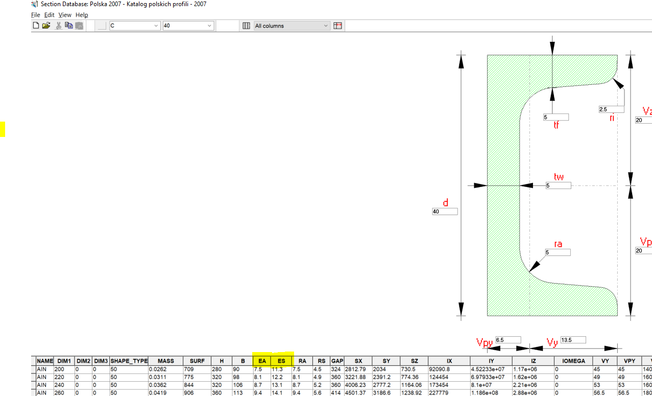Click the Vy field showing 13.5
Image resolution: width=652 pixels, height=396 pixels.
[x=573, y=340]
